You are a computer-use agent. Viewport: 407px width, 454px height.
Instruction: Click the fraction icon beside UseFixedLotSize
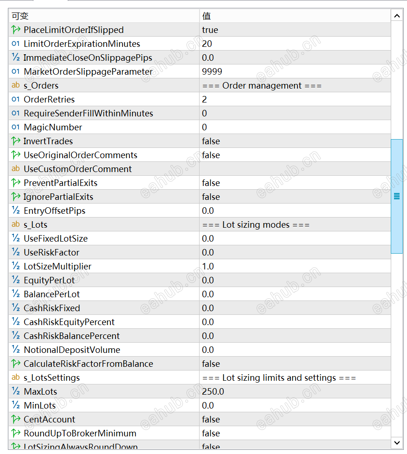point(16,238)
